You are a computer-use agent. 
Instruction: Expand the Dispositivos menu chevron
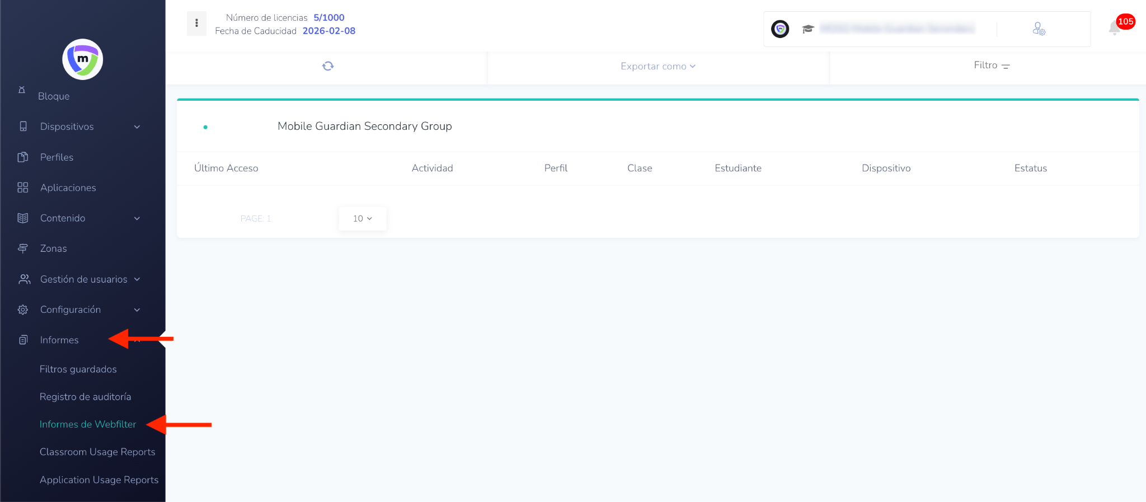click(137, 127)
